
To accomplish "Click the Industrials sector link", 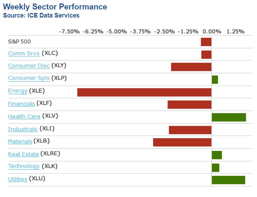I will pyautogui.click(x=23, y=129).
